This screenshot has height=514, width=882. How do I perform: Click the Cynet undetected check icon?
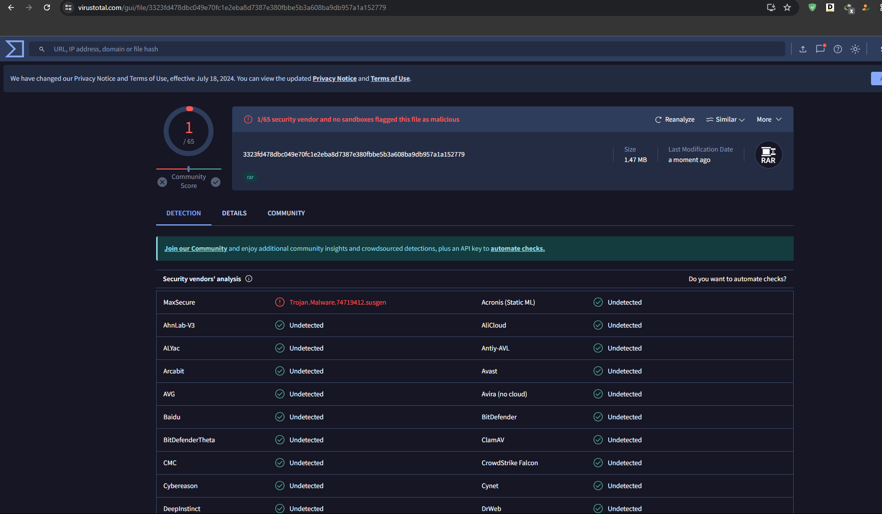[598, 486]
